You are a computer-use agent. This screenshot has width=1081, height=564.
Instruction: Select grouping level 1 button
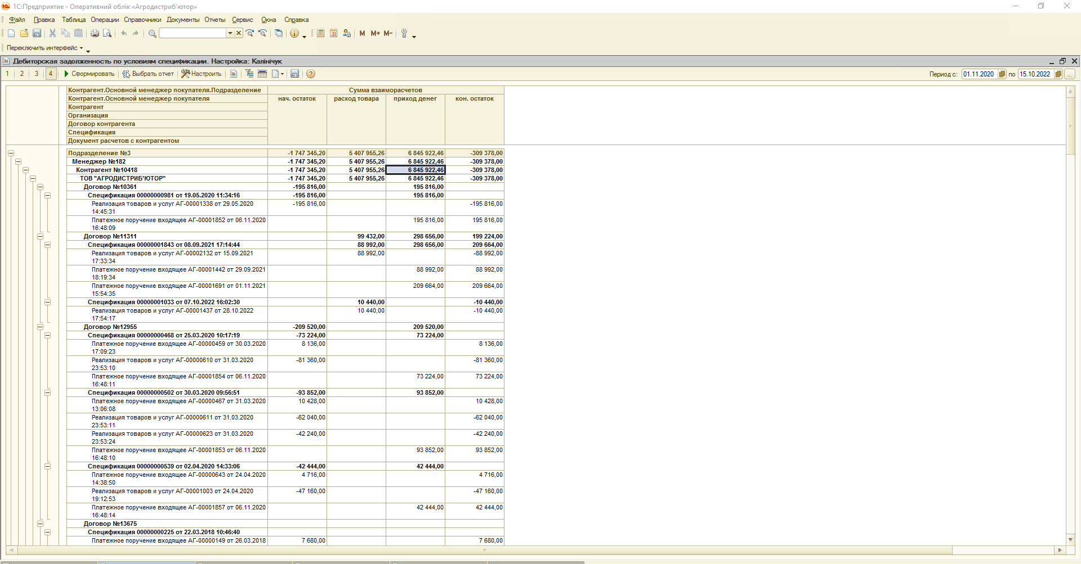(7, 74)
